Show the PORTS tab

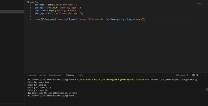coord(80,75)
